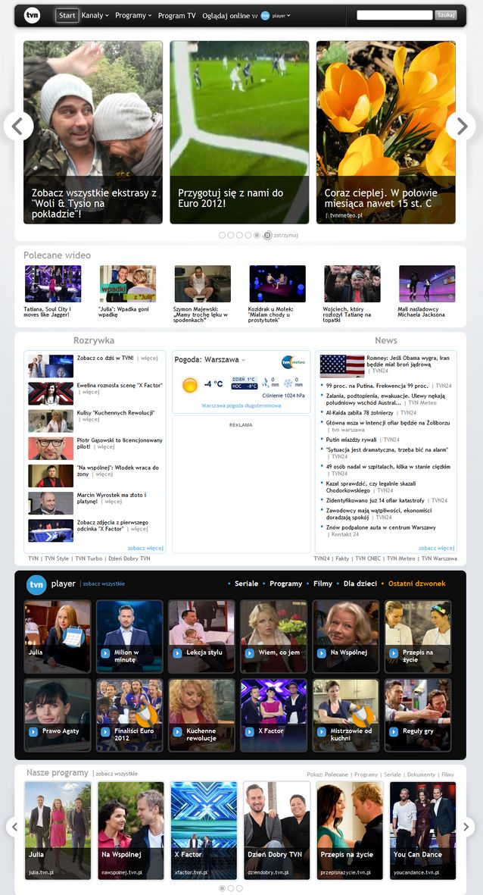The image size is (483, 895).
Task: Open Romney news thumbnail with flag
Action: coord(342,366)
